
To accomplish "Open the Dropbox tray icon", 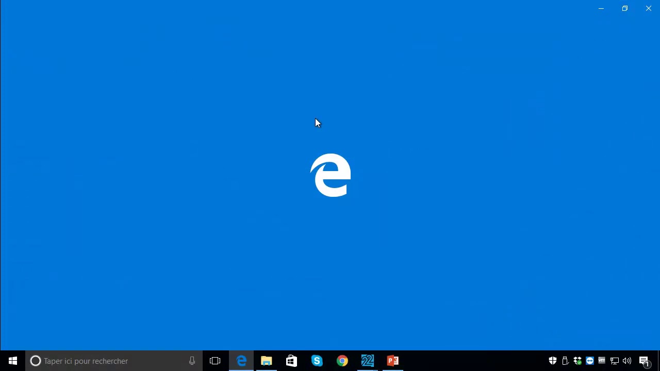I will 577,361.
